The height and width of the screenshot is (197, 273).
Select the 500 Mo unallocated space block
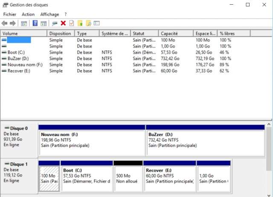(128, 178)
